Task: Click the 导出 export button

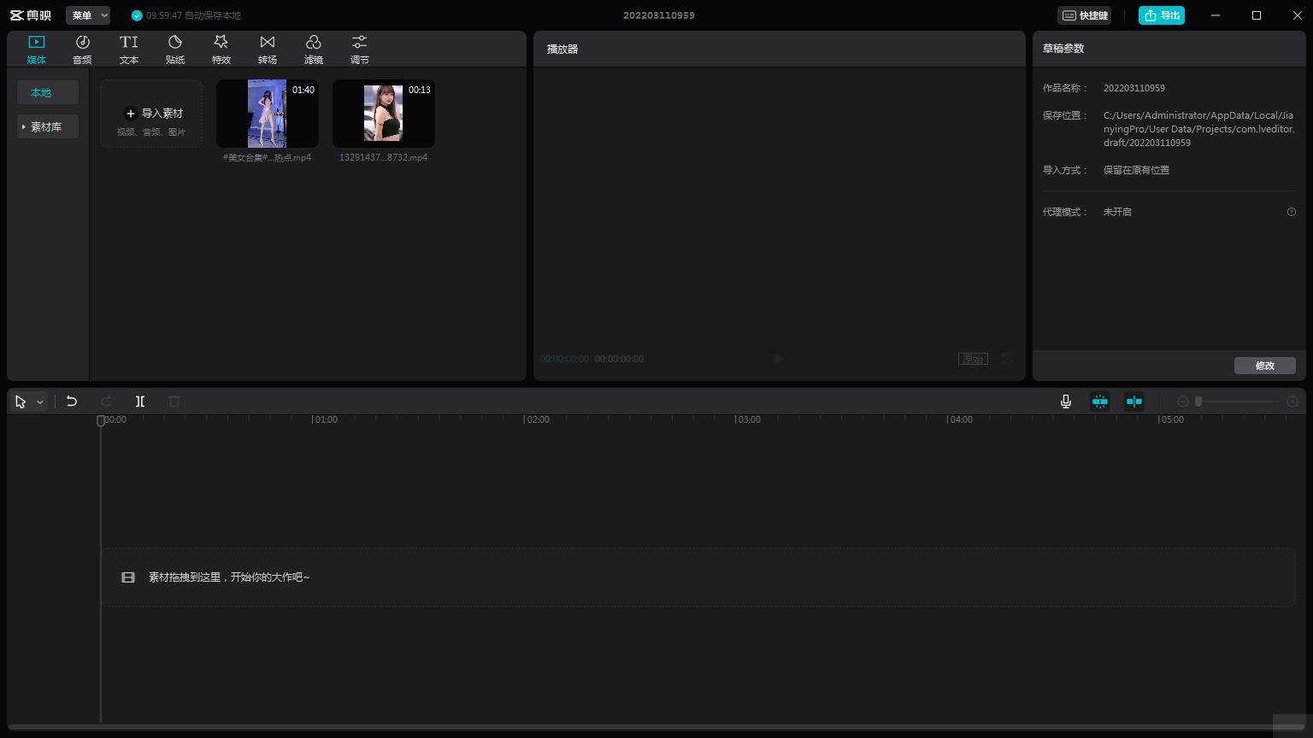Action: tap(1162, 15)
